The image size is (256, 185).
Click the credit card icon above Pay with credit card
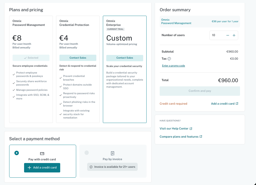[x=42, y=154]
